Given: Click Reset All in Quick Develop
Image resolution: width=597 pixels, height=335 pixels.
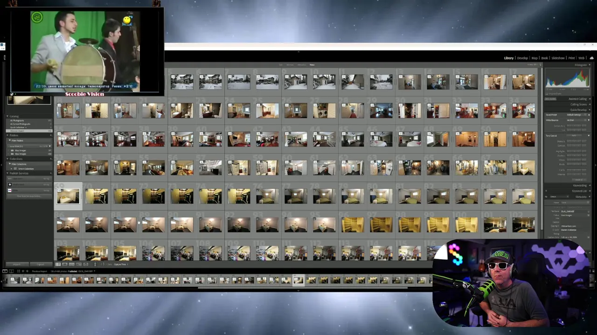Looking at the screenshot, I should 579,180.
